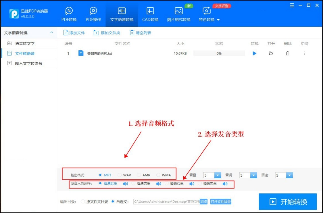Select the PDF转换 conversion icon
Image resolution: width=323 pixels, height=213 pixels.
click(69, 13)
